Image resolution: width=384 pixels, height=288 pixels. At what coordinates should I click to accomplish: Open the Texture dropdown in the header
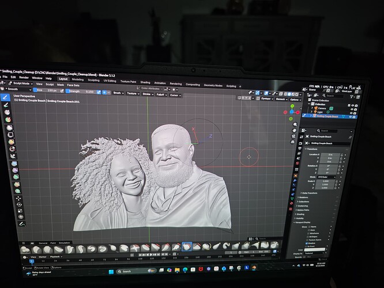[x=133, y=93]
